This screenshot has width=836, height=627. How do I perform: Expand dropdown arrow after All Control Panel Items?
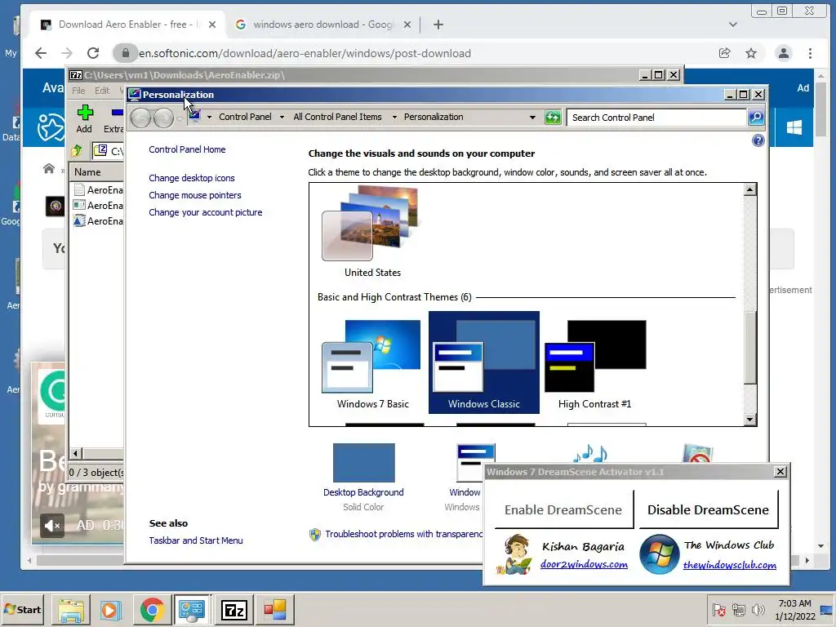[x=394, y=118]
